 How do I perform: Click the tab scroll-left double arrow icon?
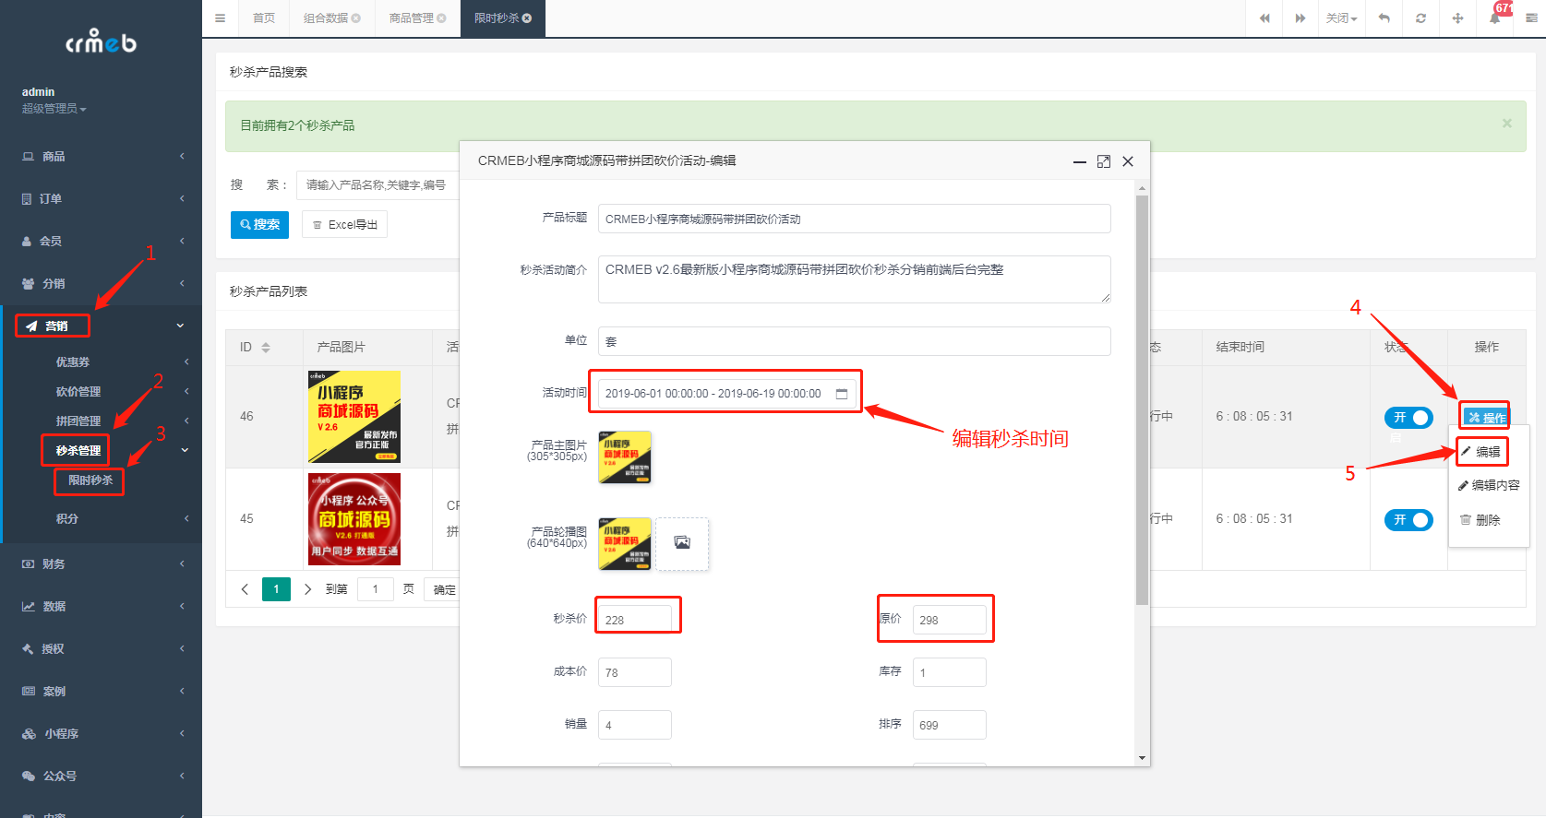click(1264, 18)
